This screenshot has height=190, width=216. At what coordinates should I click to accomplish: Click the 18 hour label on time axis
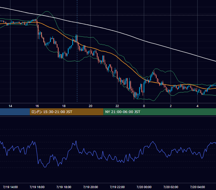[64, 106]
